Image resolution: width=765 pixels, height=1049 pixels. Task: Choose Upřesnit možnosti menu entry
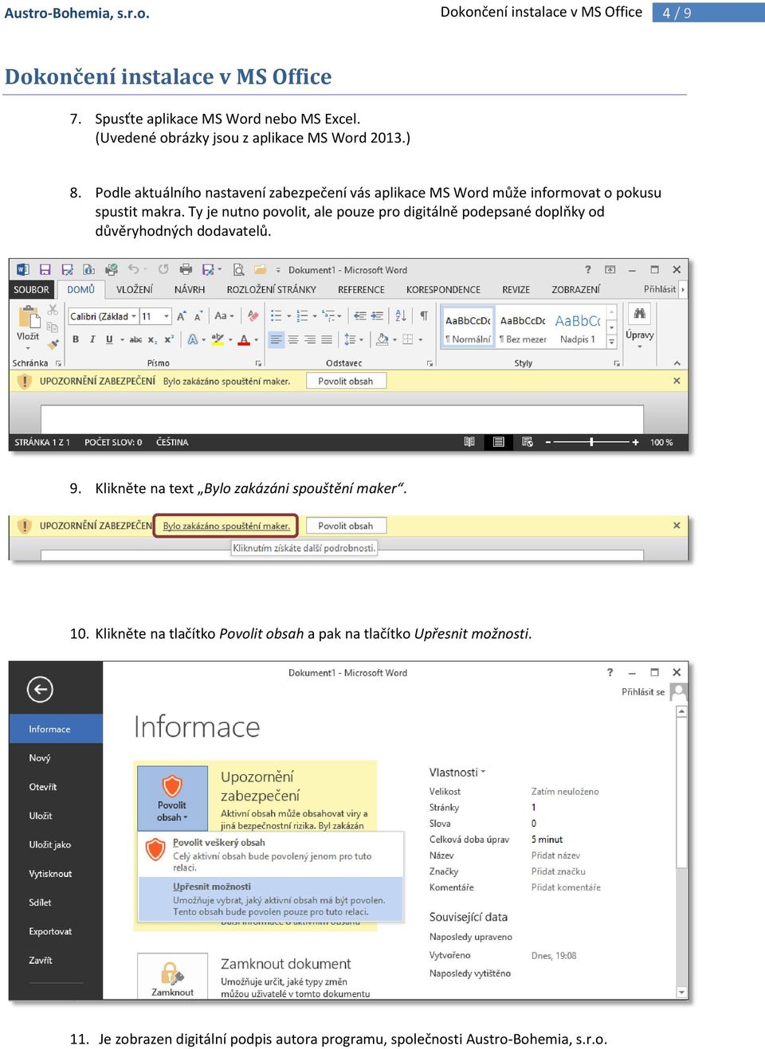point(271,899)
